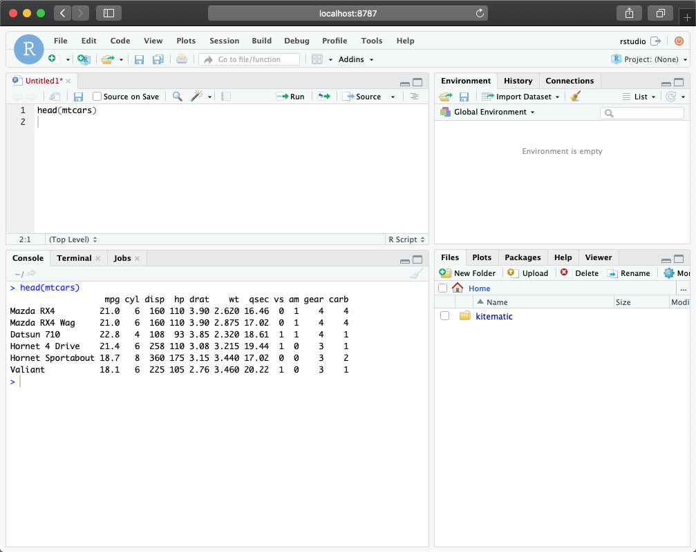Click the Save workspace icon in Environment

464,97
